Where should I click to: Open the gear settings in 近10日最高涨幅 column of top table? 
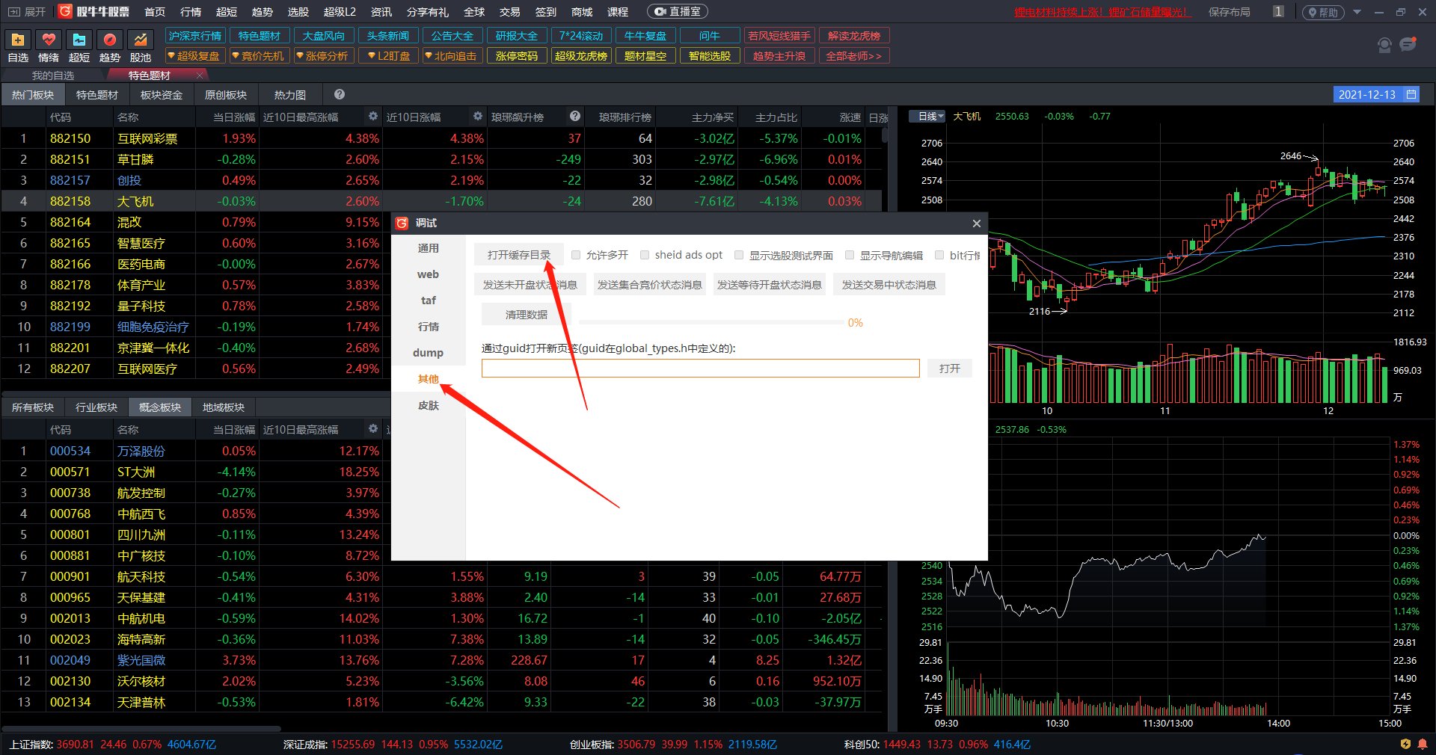coord(373,116)
